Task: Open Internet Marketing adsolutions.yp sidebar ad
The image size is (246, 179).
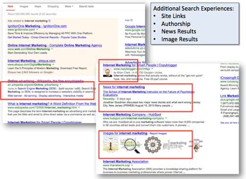Action: click(x=135, y=45)
